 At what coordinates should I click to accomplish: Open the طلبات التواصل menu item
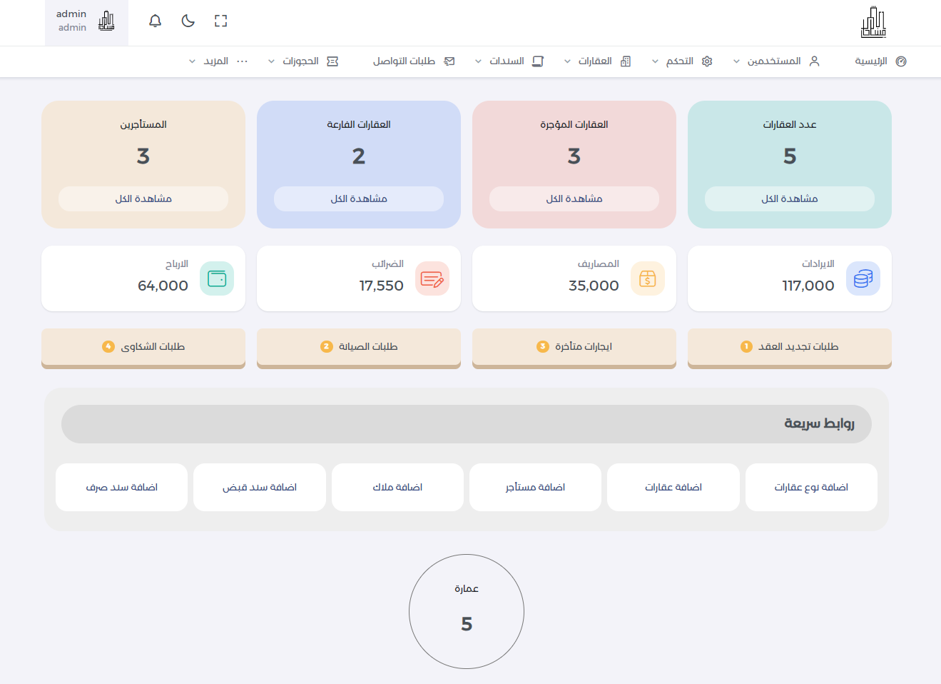[x=413, y=61]
